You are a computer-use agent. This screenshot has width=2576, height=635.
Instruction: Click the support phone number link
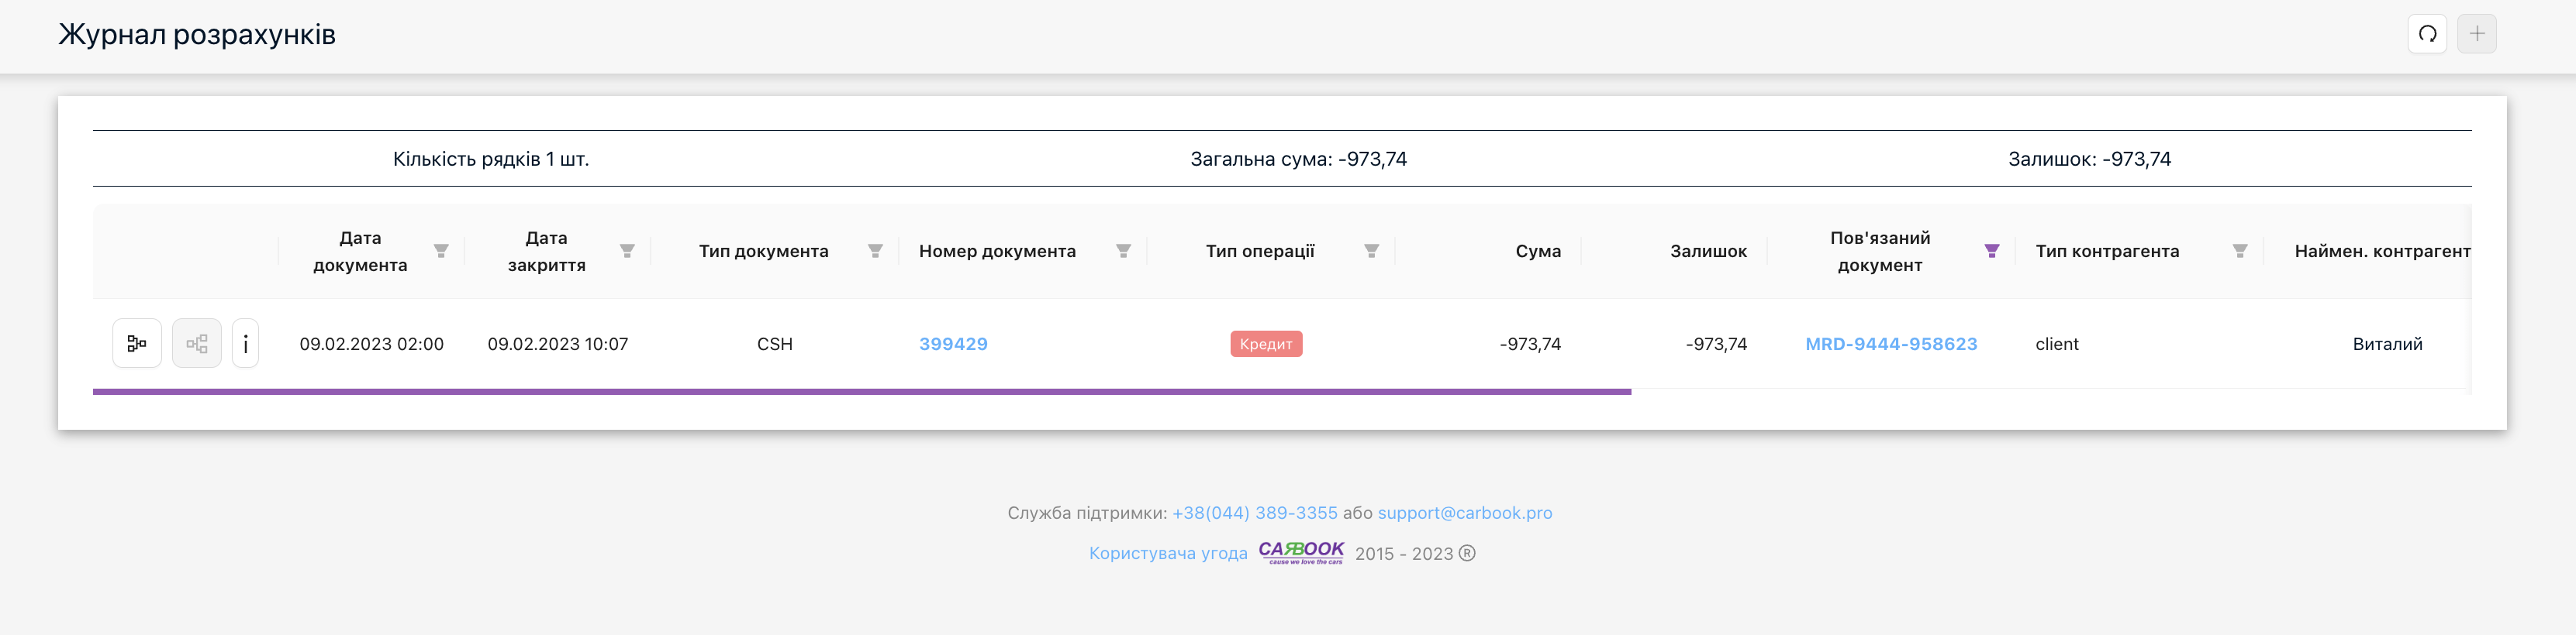point(1254,512)
